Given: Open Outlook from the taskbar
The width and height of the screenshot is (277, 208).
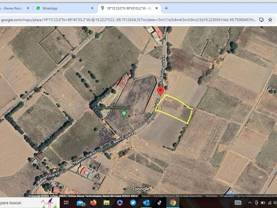Looking at the screenshot, I should (146, 203).
